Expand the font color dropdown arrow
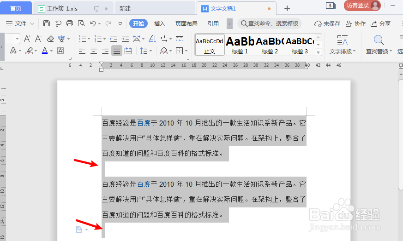 (51, 51)
